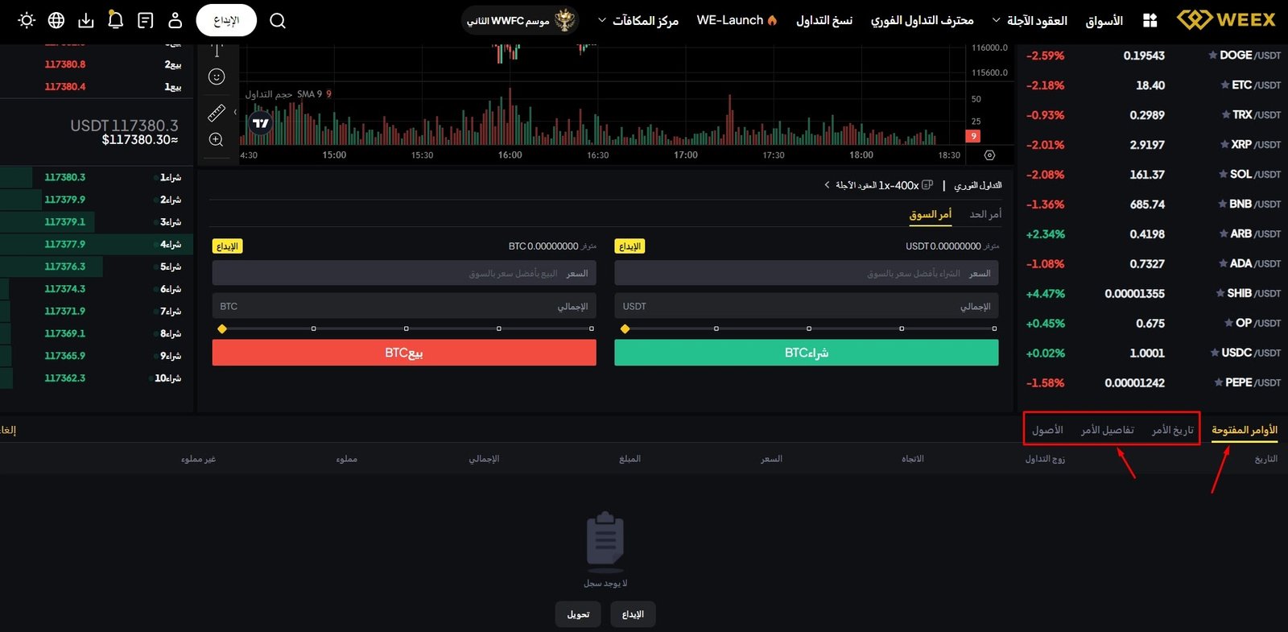The height and width of the screenshot is (632, 1288).
Task: Click the USDT الإجمالي input field
Action: (806, 306)
